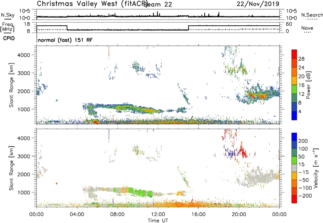This screenshot has width=323, height=223.
Task: Select the Freq. [MHz] axis label
Action: point(7,27)
